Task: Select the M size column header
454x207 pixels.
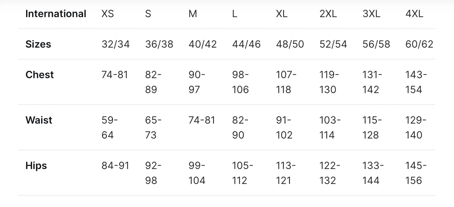Action: pos(193,14)
